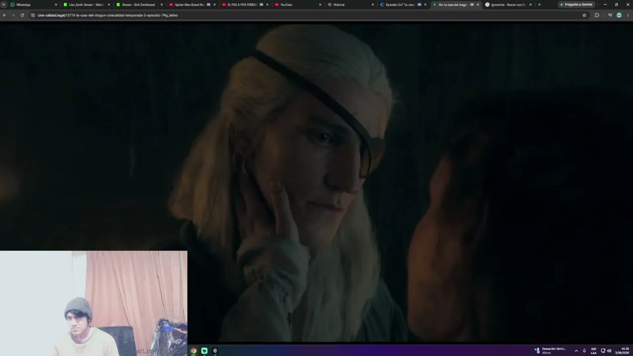The image size is (633, 356).
Task: Show hidden system tray icons
Action: pos(576,351)
